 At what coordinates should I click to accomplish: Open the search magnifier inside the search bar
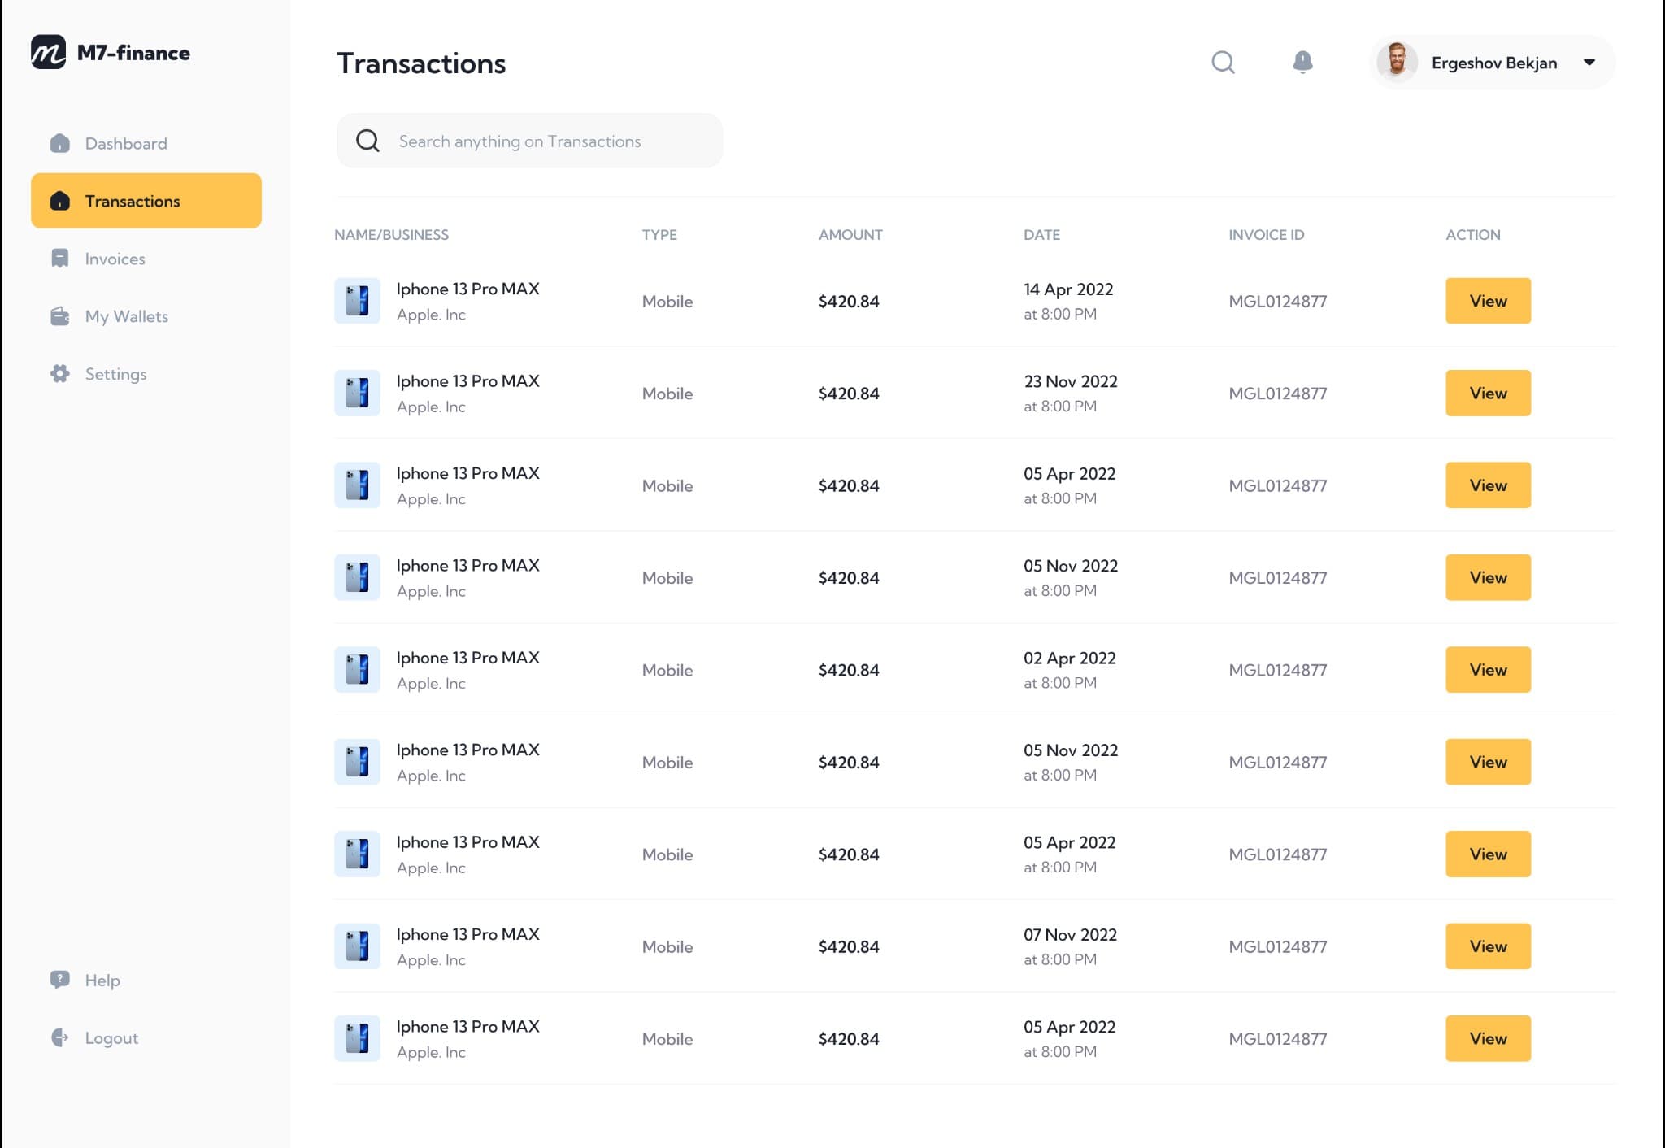tap(367, 140)
